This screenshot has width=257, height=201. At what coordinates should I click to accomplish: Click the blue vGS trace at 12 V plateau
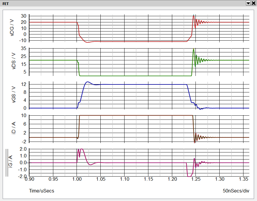tap(132, 84)
